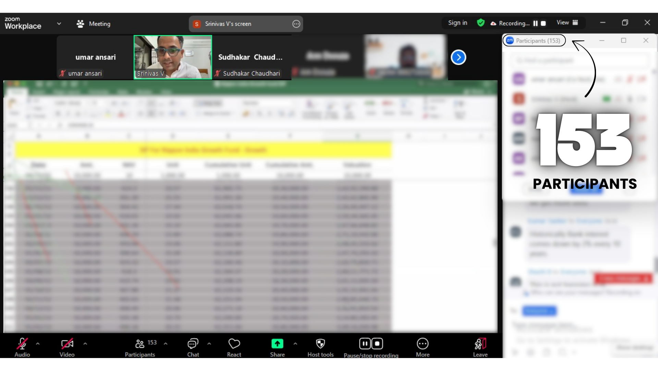Viewport: 658px width, 370px height.
Task: Show next participants with blue arrow
Action: click(x=458, y=57)
